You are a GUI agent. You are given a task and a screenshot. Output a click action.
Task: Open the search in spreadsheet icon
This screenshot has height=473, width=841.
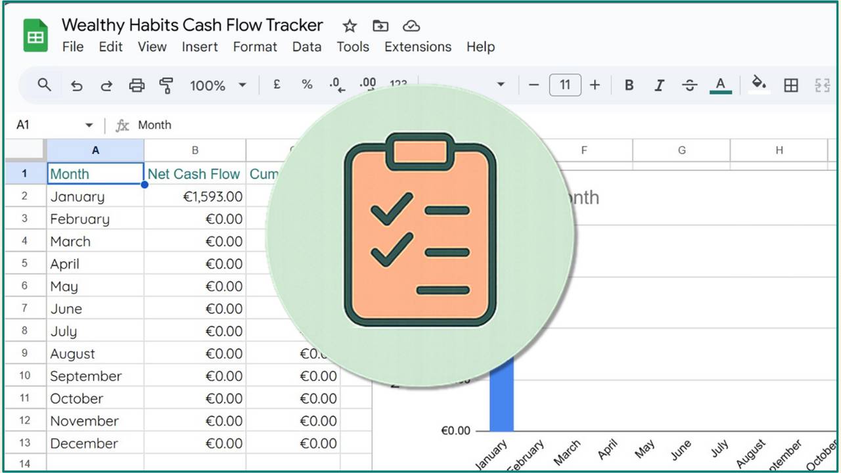[43, 85]
